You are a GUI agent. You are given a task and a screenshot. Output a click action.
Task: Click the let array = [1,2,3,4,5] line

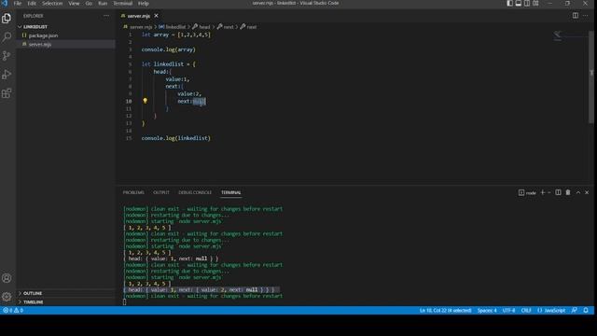(176, 35)
